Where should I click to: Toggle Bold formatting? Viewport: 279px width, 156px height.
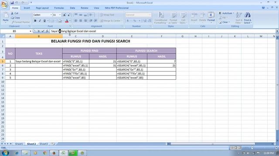[x=35, y=21]
